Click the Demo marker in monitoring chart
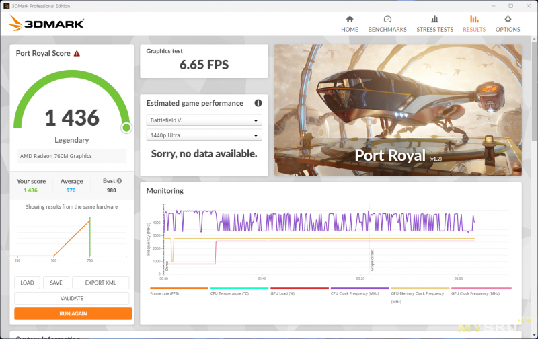 tap(167, 266)
